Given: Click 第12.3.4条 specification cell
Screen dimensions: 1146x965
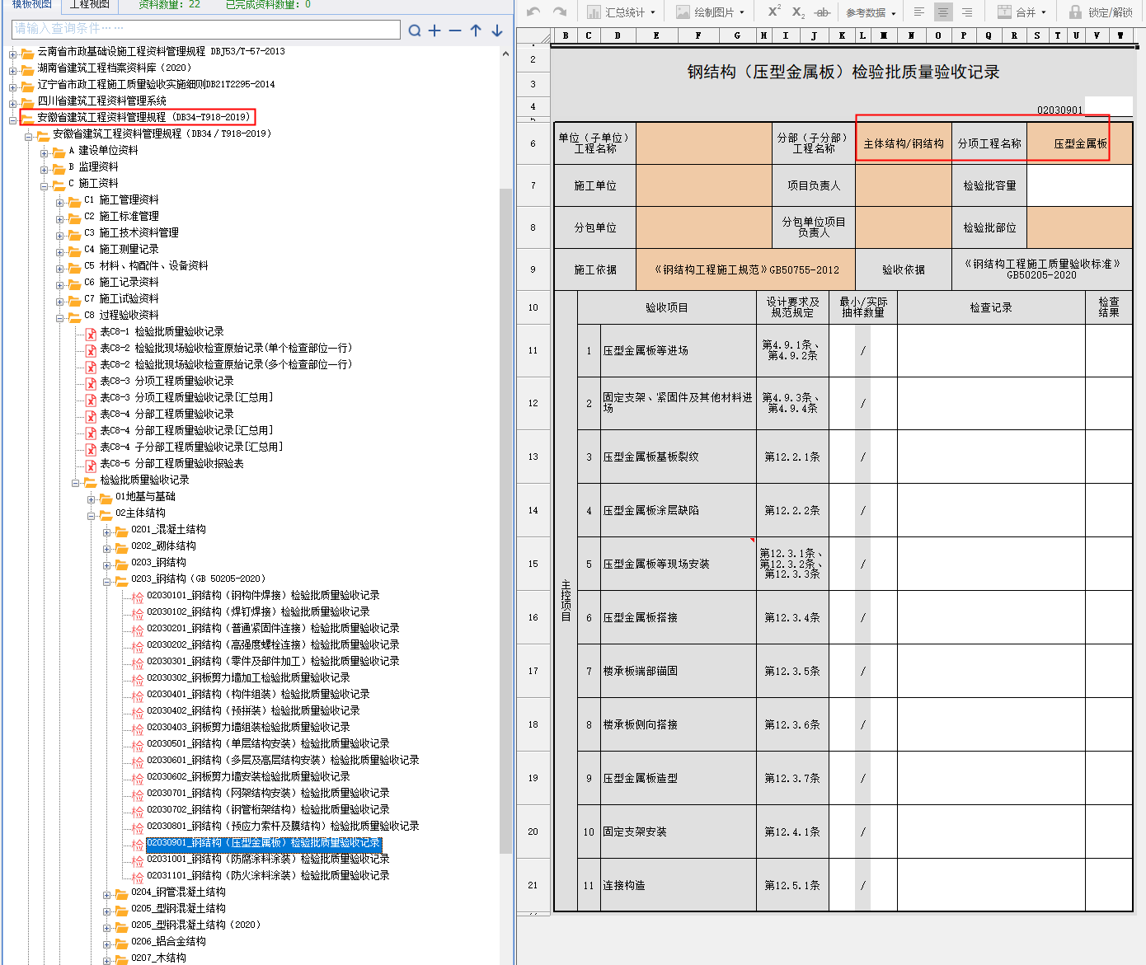Looking at the screenshot, I should 792,617.
